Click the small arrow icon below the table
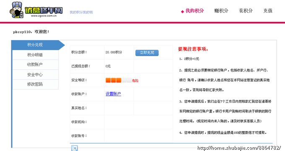285x151 pixels. pyautogui.click(x=74, y=148)
